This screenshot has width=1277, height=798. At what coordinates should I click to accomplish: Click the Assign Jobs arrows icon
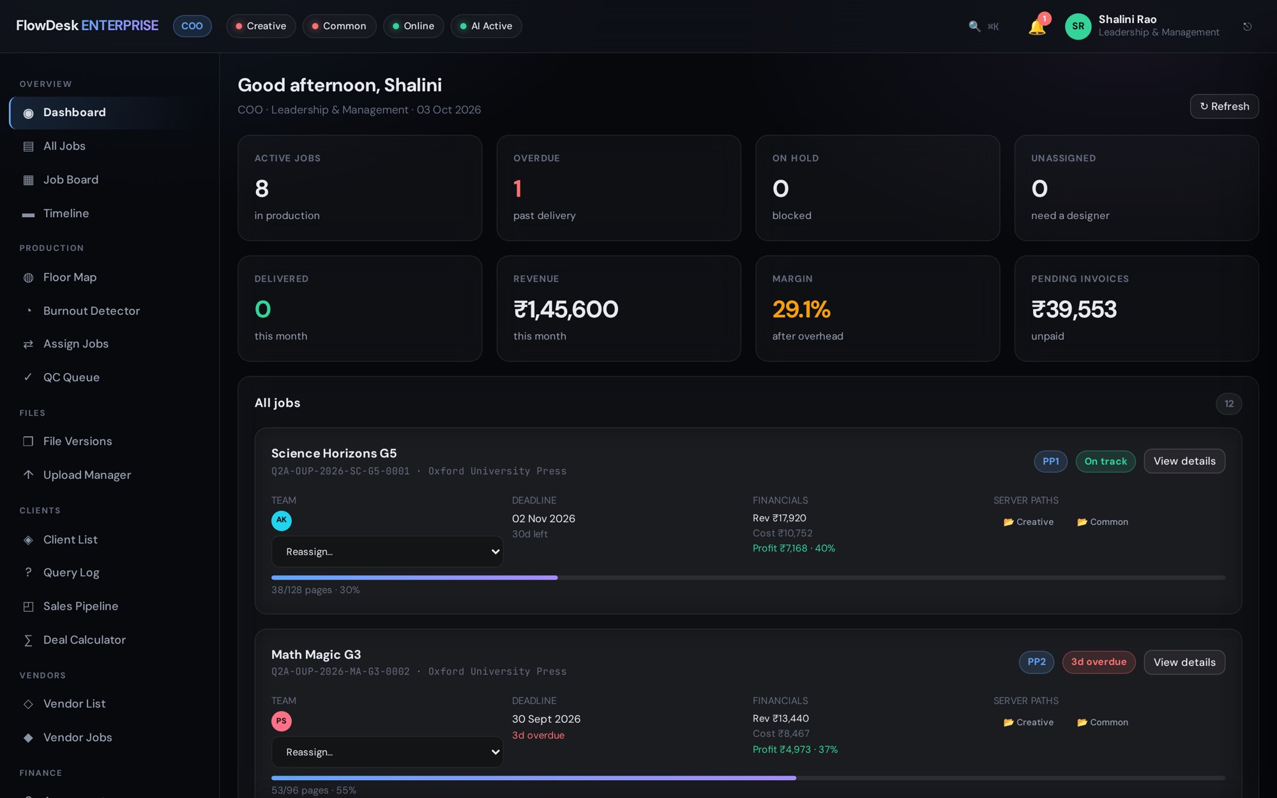28,344
